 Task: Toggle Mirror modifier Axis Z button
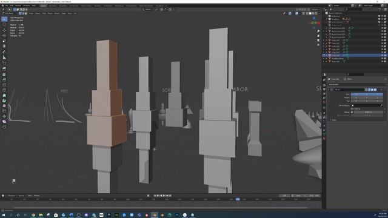point(378,94)
